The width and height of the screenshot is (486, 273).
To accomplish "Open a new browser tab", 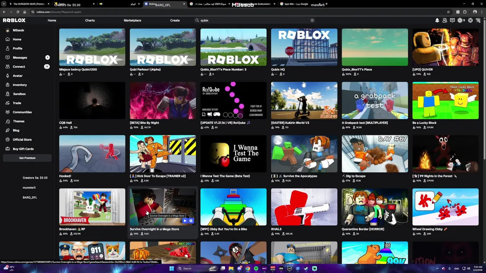I will tap(327, 4).
